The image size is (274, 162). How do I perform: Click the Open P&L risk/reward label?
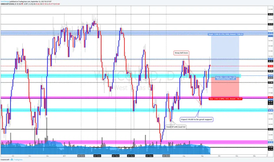(x=225, y=78)
